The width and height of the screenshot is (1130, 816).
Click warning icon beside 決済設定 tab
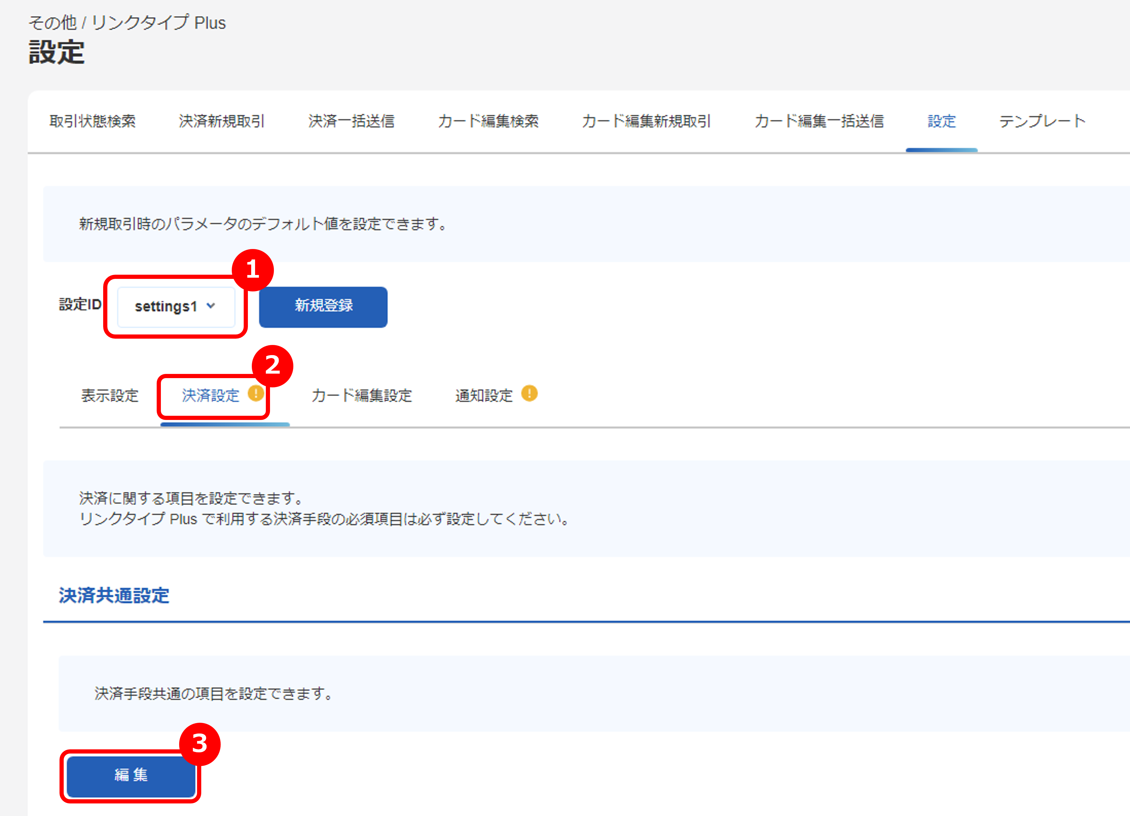[256, 394]
